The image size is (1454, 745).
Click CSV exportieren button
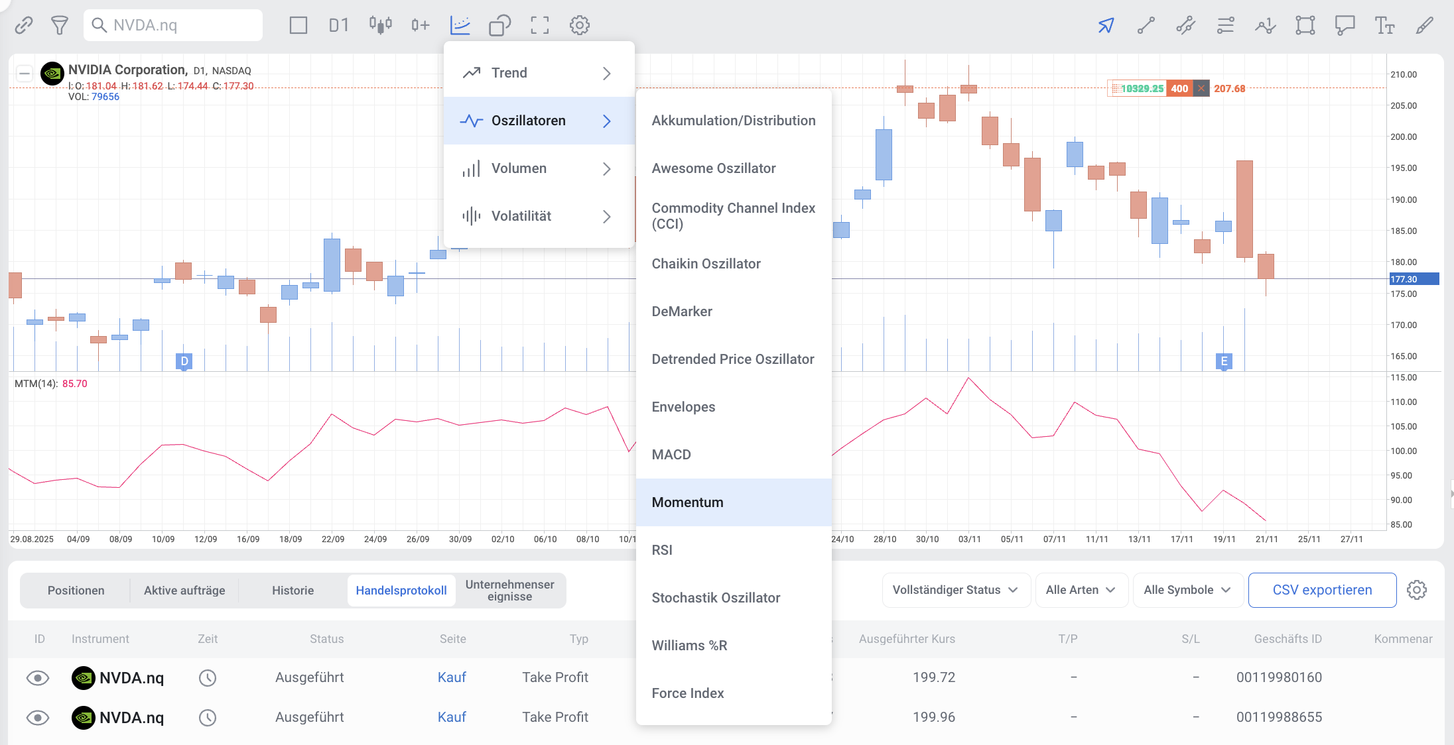(x=1321, y=590)
